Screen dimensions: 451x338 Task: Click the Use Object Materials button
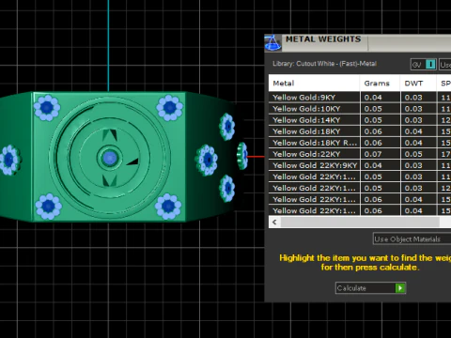tap(412, 239)
